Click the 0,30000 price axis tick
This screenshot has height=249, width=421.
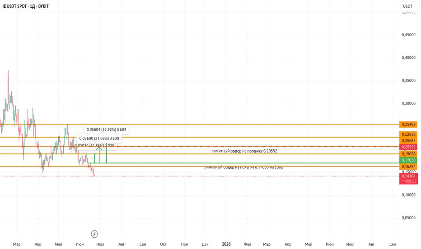coord(408,103)
